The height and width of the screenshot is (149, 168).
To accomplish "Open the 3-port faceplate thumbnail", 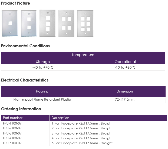I will click(x=47, y=23).
